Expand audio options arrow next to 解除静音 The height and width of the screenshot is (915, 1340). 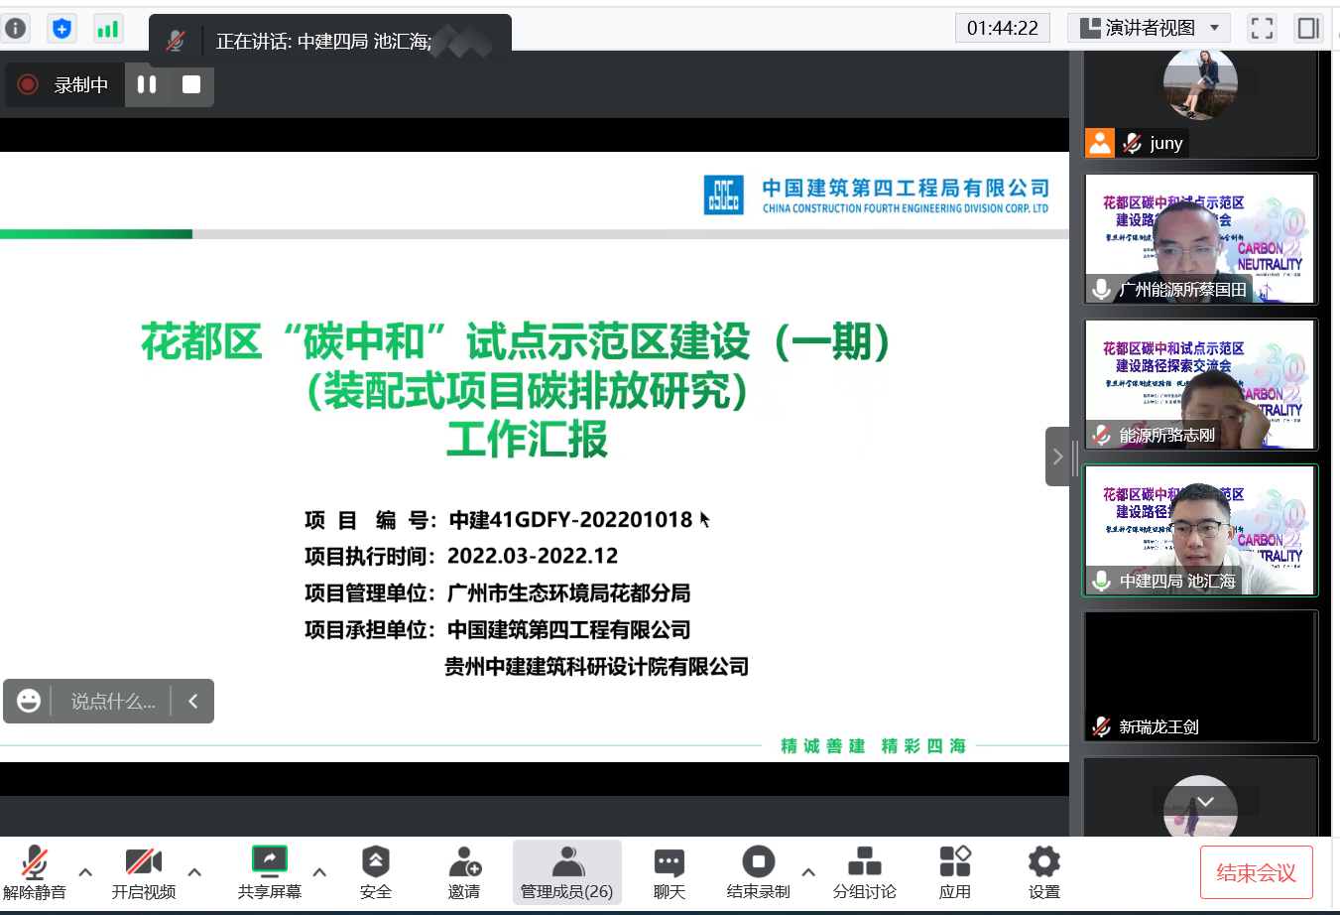85,872
